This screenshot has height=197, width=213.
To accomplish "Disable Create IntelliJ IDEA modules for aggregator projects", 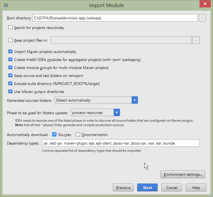I will (x=10, y=60).
